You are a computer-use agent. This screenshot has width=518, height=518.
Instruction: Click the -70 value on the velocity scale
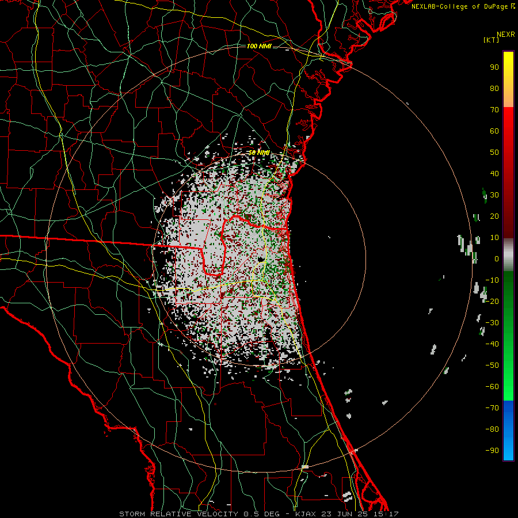492,408
